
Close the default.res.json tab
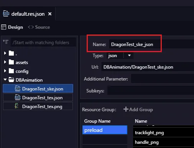pyautogui.click(x=50, y=14)
